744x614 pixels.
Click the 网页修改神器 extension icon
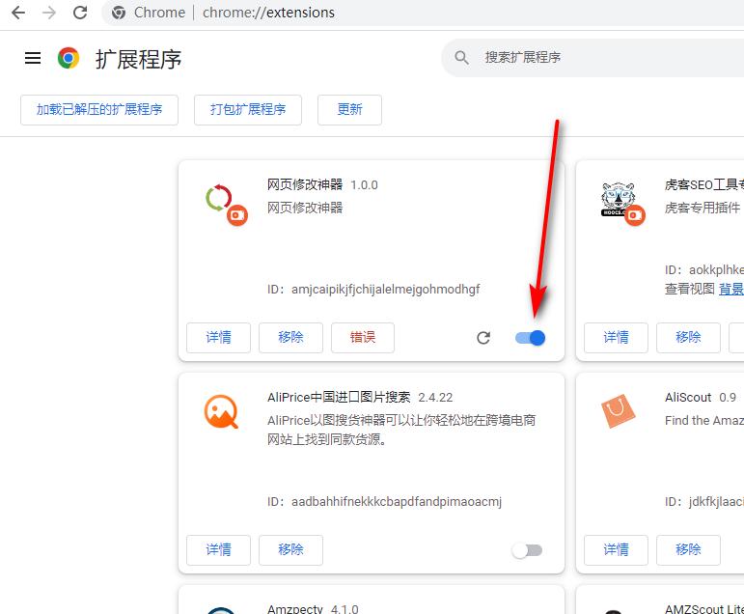click(227, 205)
